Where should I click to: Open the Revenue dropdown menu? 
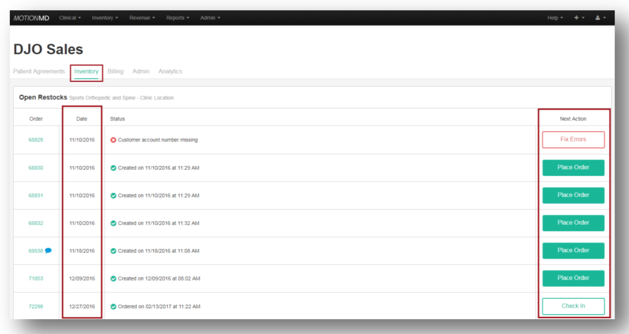click(142, 18)
